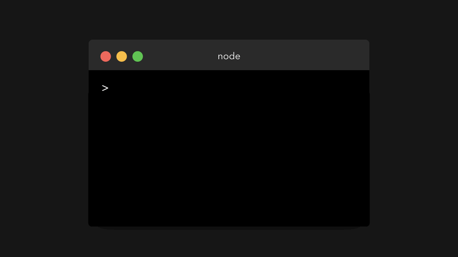
Task: Click title bar space left of red button
Action: click(x=94, y=56)
